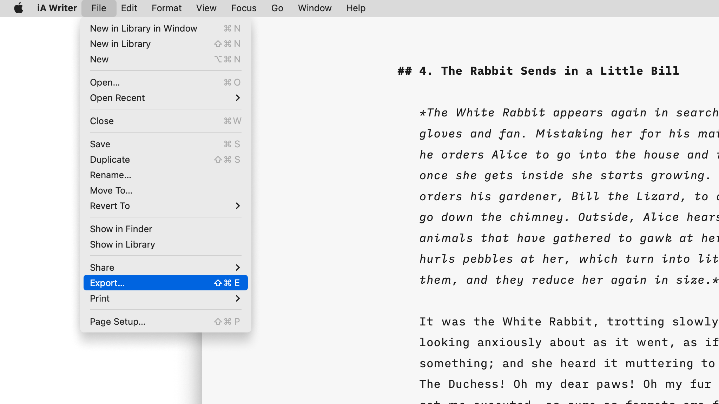Select Rename… menu entry

pos(110,175)
